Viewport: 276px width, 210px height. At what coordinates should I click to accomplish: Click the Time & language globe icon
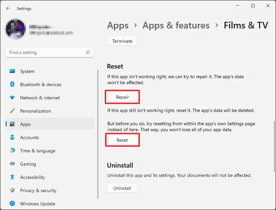pos(12,151)
